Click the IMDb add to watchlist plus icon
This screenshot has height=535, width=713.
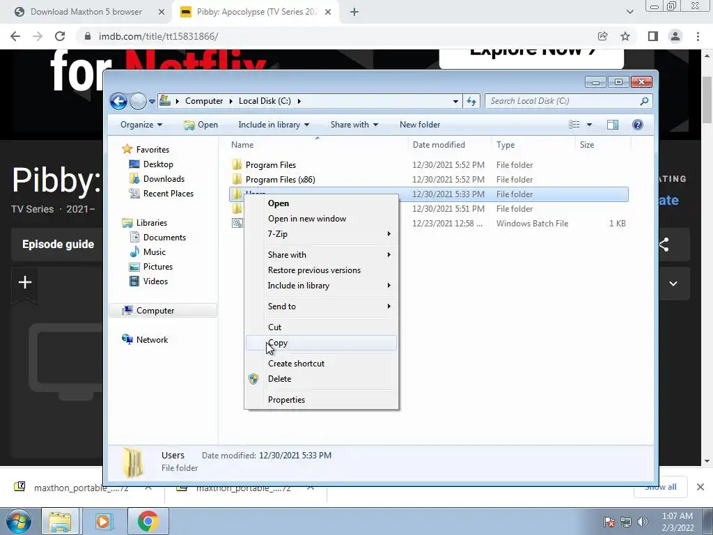[x=25, y=283]
